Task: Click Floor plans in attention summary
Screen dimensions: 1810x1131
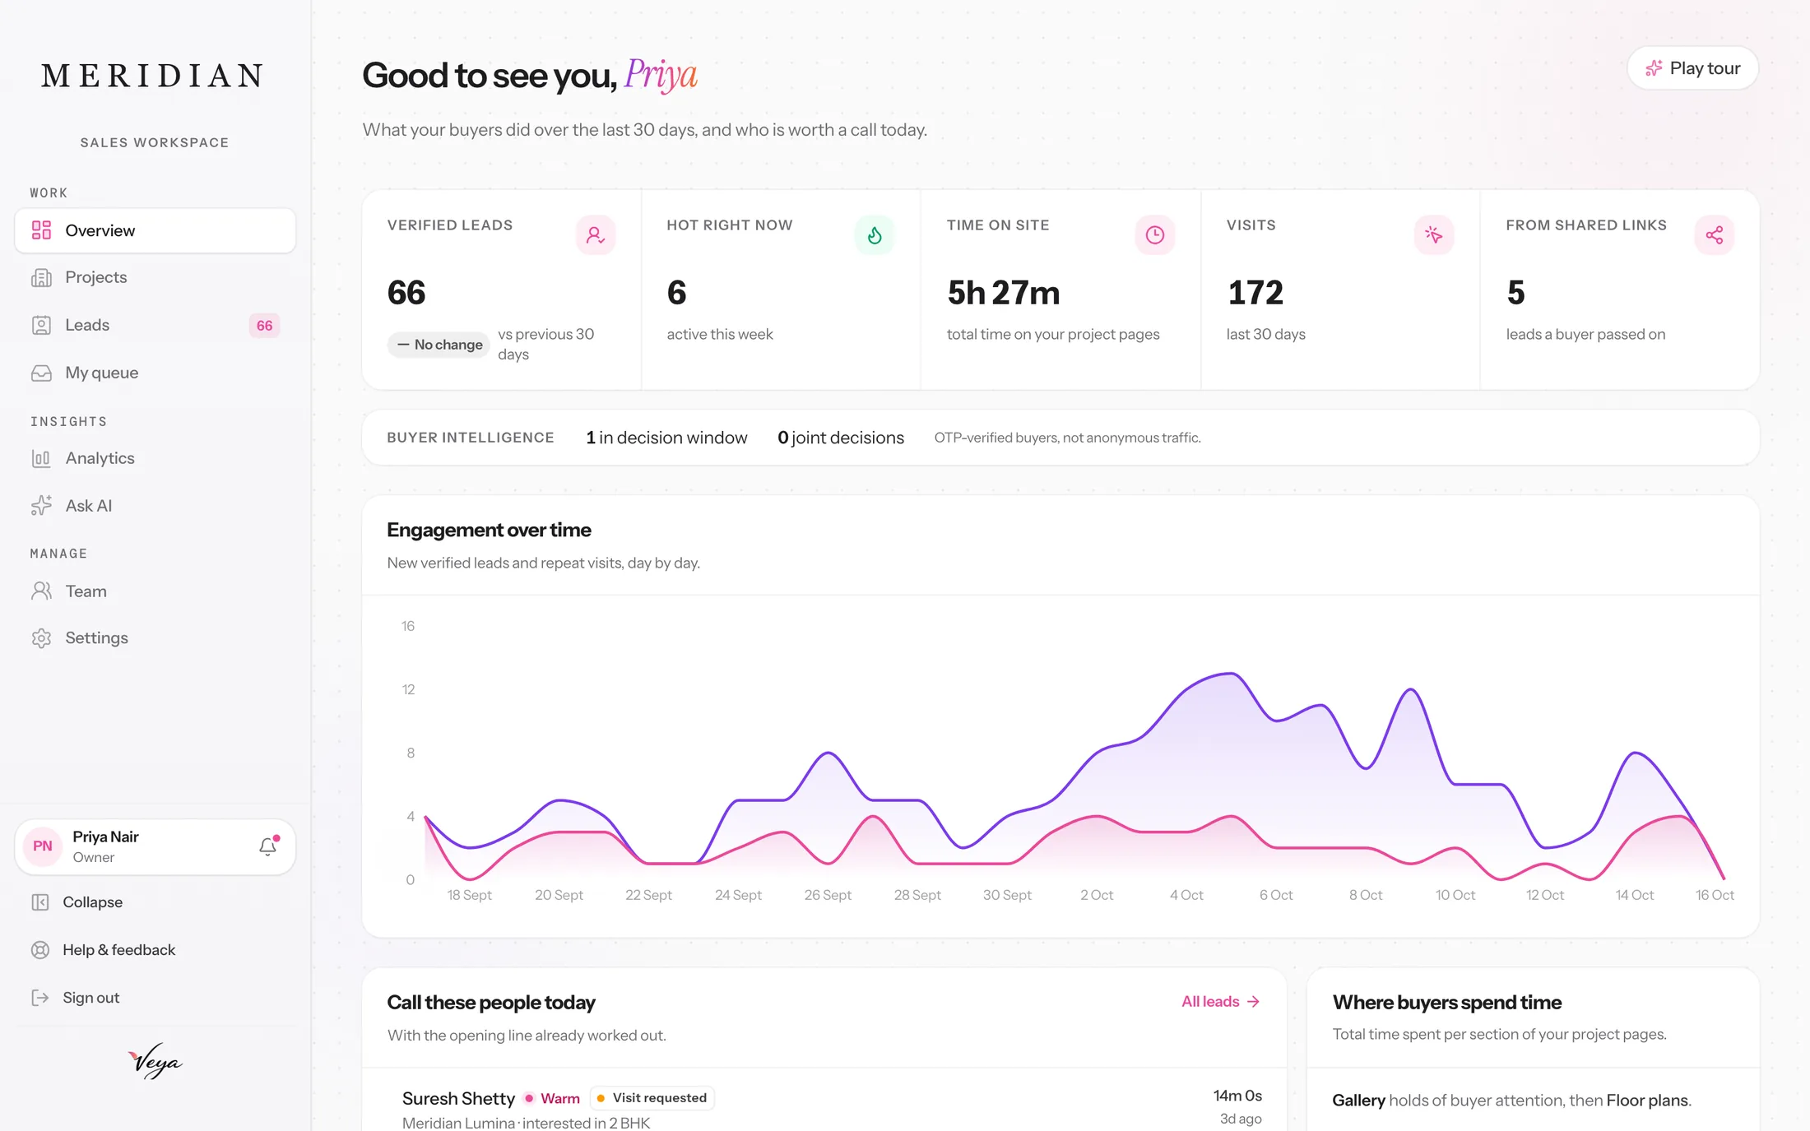Action: click(x=1647, y=1101)
